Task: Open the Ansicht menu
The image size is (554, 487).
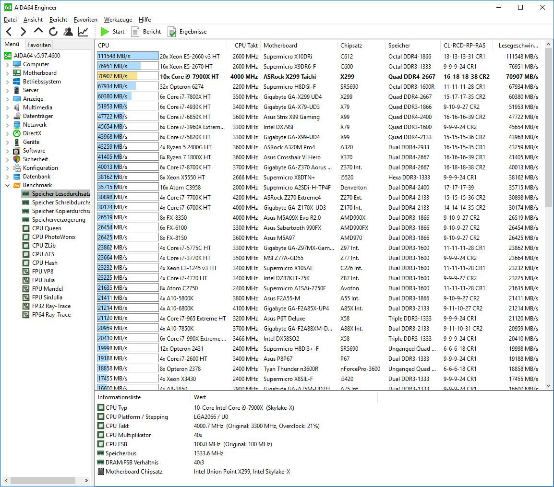Action: pos(33,20)
